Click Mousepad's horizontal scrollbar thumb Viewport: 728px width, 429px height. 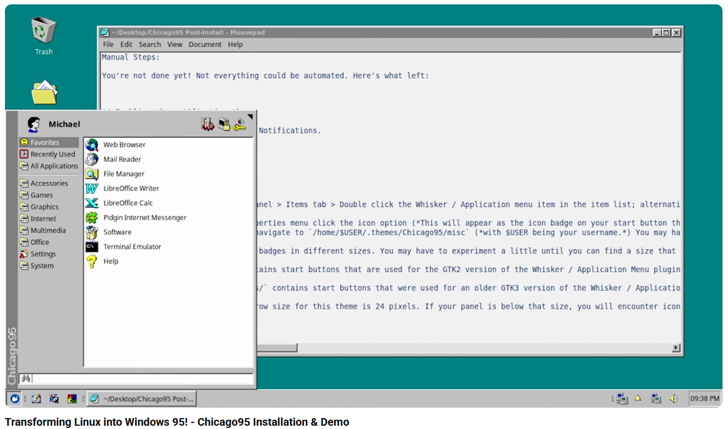point(277,348)
